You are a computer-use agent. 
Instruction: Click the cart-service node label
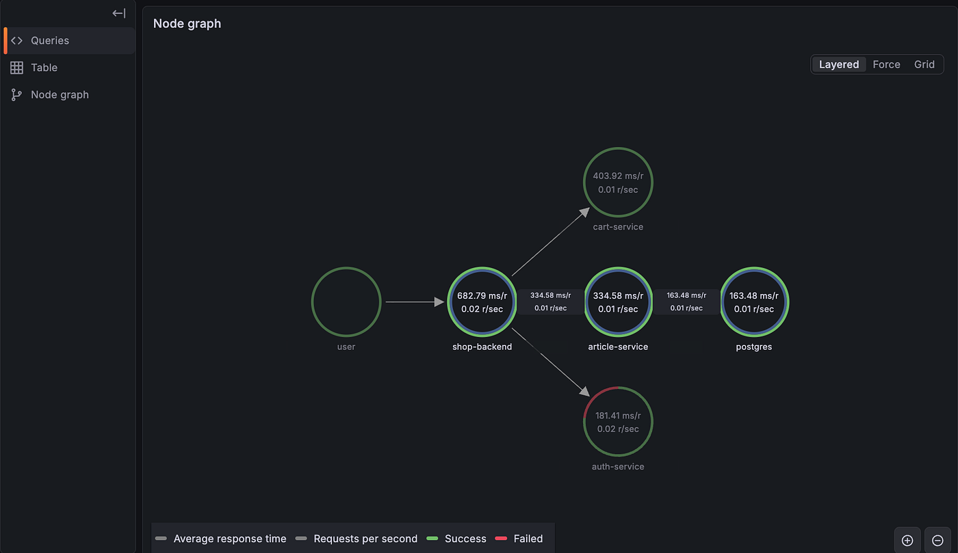(618, 227)
